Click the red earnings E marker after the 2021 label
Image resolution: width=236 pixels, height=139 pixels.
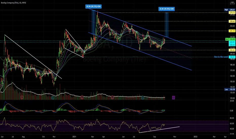coord(82,98)
